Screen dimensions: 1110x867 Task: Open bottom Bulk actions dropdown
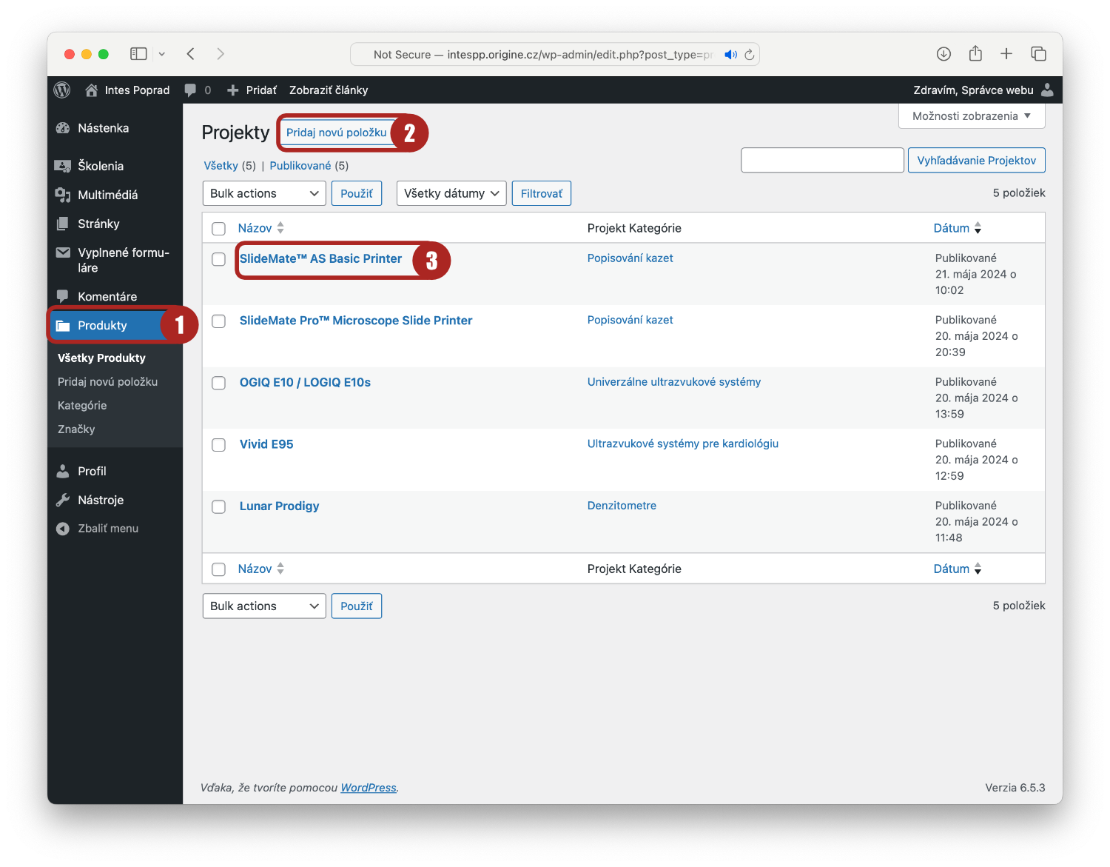click(264, 606)
